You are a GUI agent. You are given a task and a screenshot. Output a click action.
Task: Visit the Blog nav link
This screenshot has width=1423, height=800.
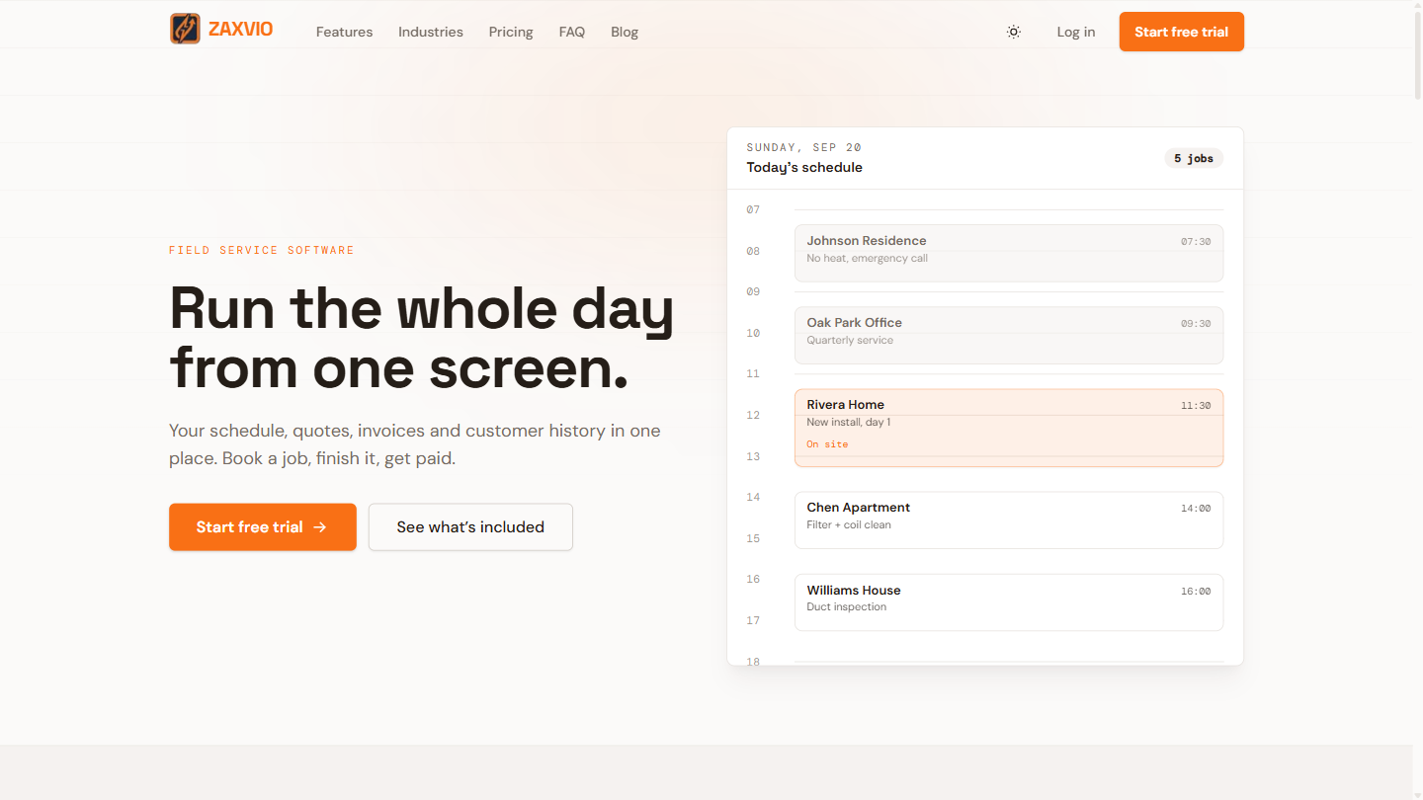click(x=625, y=32)
